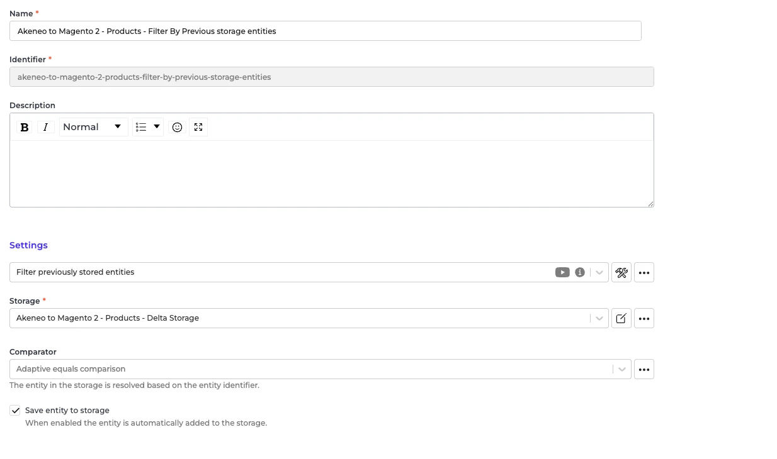Screen dimensions: 777x459
Task: Show info about Filter previously stored entities
Action: point(580,272)
